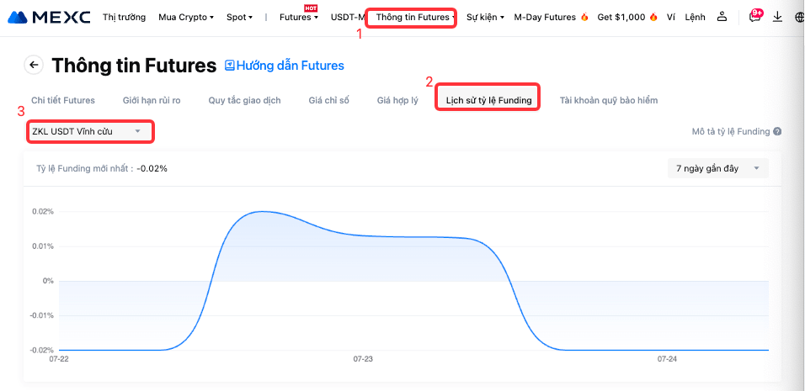The image size is (805, 391).
Task: Switch to Lịch sử tỷ lệ Funding tab
Action: 488,100
